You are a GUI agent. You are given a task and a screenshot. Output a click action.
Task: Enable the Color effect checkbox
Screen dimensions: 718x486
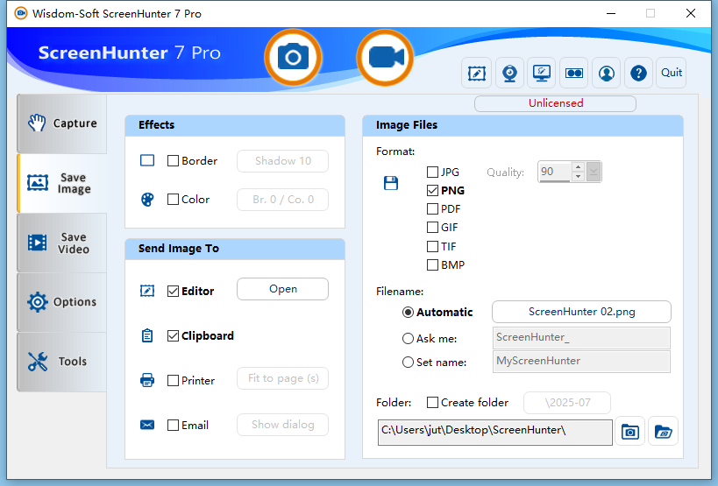click(173, 200)
